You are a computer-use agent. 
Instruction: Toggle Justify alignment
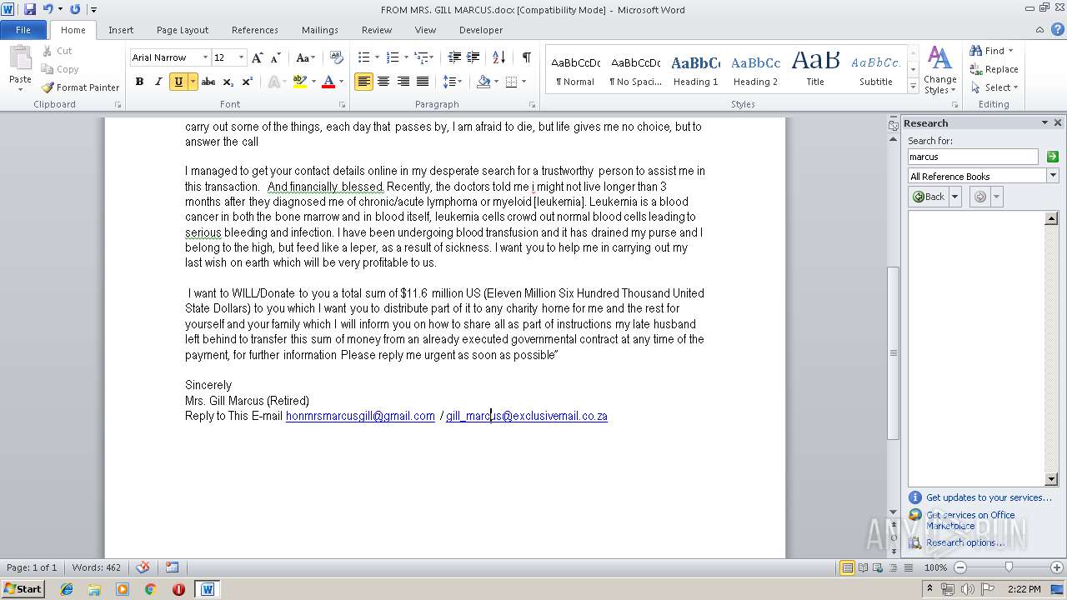(x=423, y=82)
